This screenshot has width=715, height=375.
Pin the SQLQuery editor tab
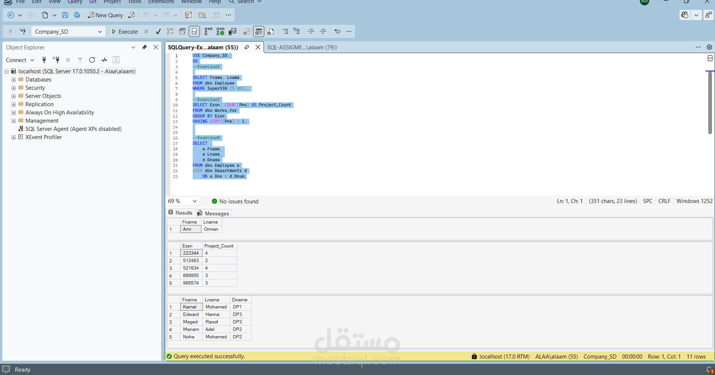(x=246, y=47)
